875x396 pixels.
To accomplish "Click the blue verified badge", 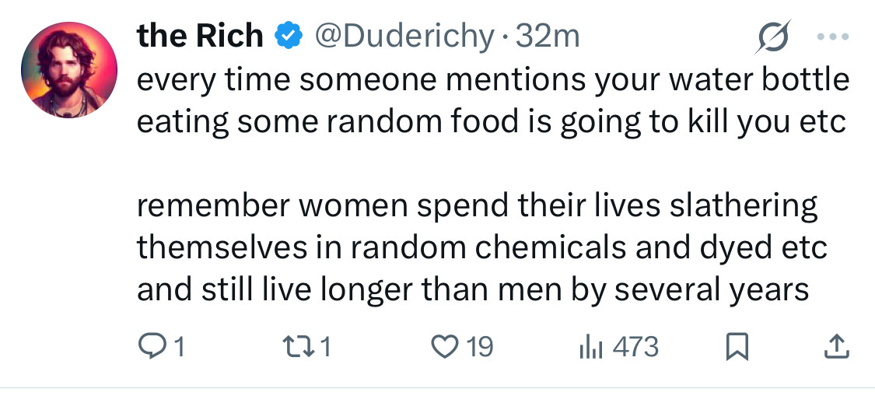I will pyautogui.click(x=289, y=37).
